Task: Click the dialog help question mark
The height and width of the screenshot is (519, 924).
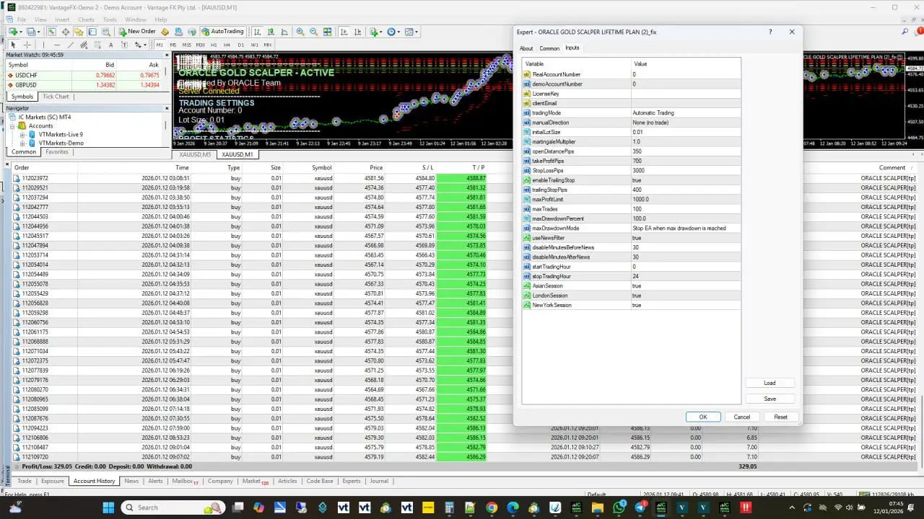Action: click(x=770, y=32)
